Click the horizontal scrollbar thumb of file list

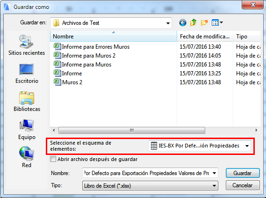pyautogui.click(x=132, y=131)
